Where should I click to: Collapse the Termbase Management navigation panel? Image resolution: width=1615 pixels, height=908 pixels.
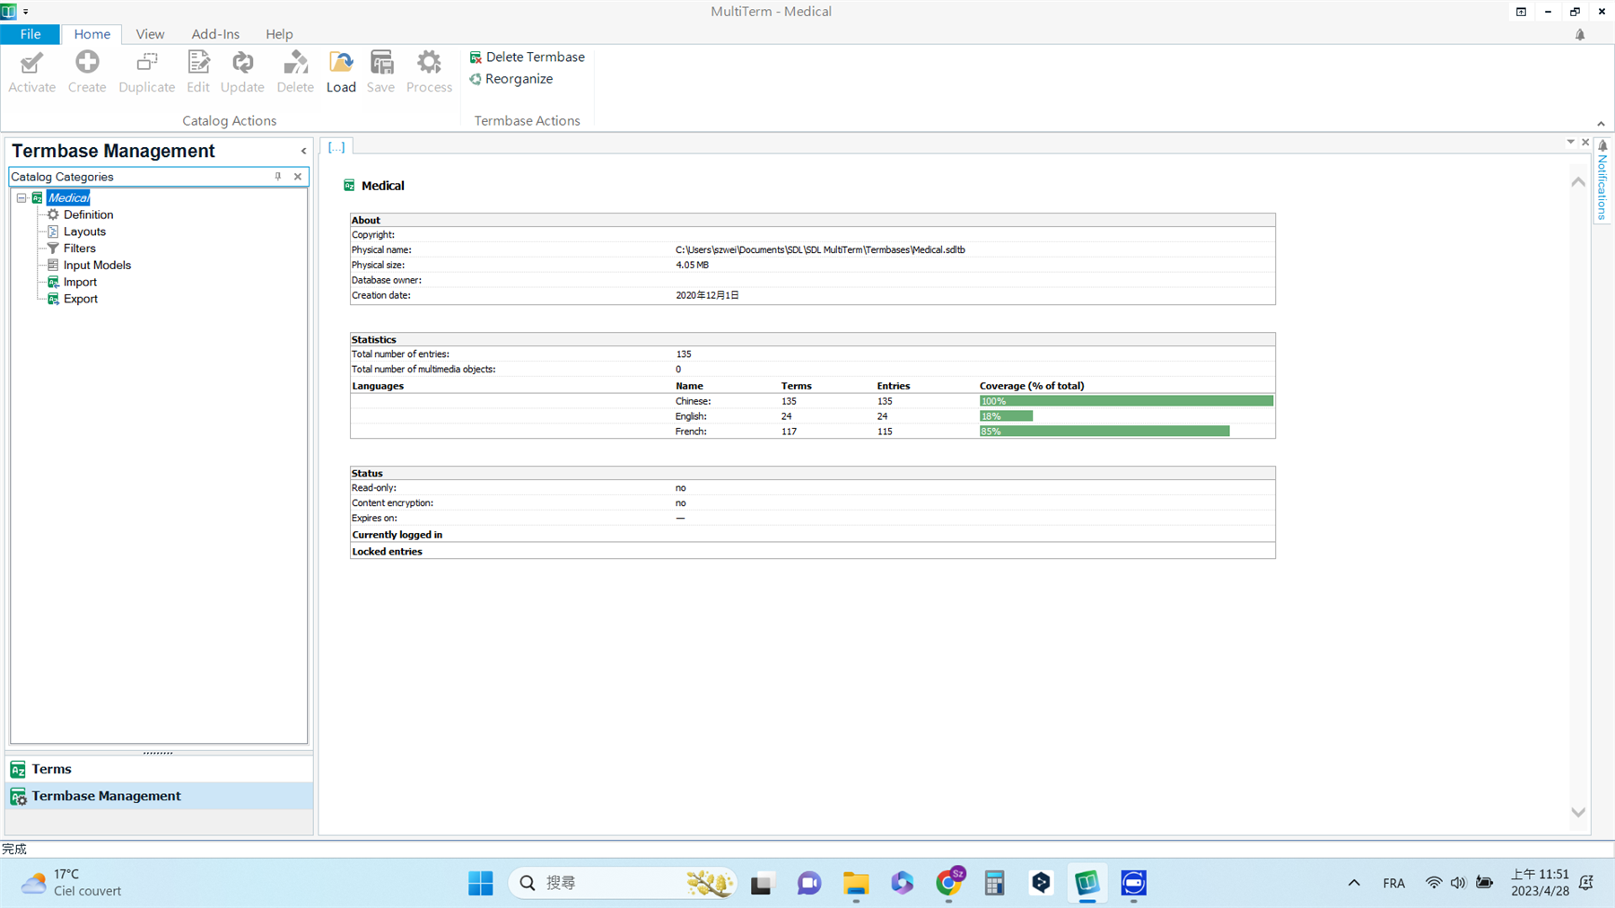(x=303, y=151)
